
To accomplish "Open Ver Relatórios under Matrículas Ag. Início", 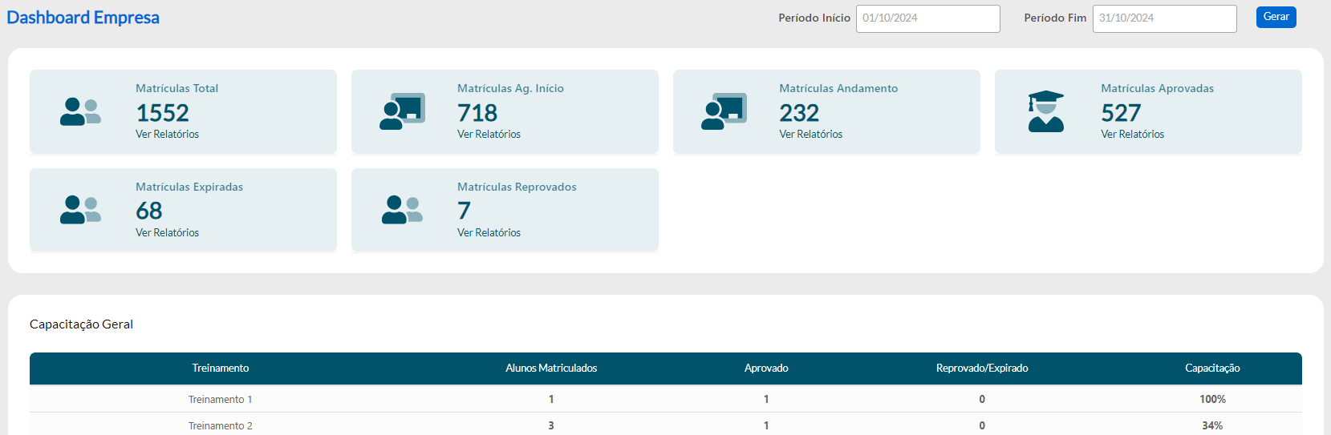I will pyautogui.click(x=489, y=135).
